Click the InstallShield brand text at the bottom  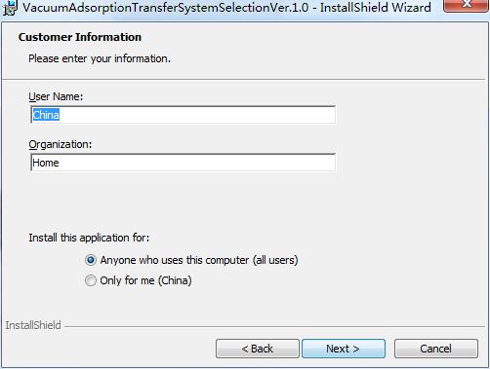33,325
